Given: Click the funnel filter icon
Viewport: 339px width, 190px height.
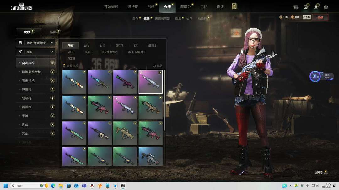Looking at the screenshot, I should (20, 52).
